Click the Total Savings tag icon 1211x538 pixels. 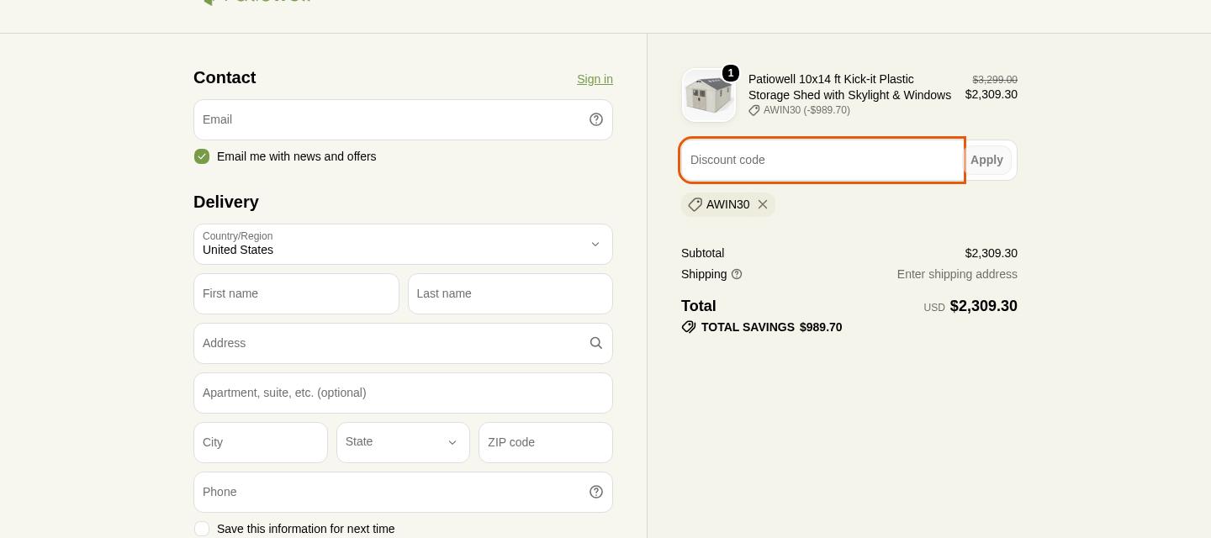tap(689, 327)
